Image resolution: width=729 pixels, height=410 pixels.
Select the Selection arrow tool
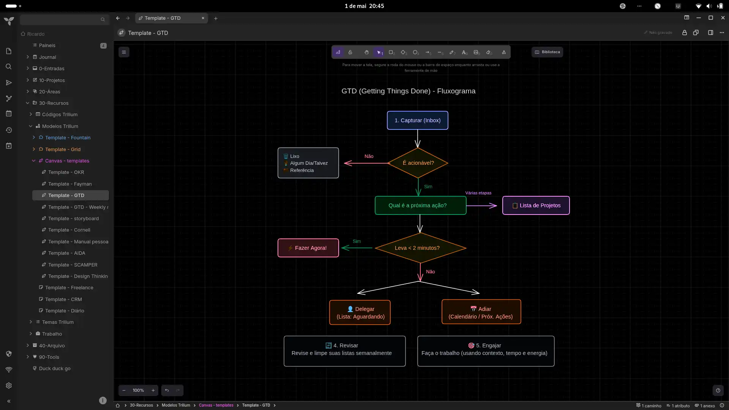pyautogui.click(x=379, y=52)
